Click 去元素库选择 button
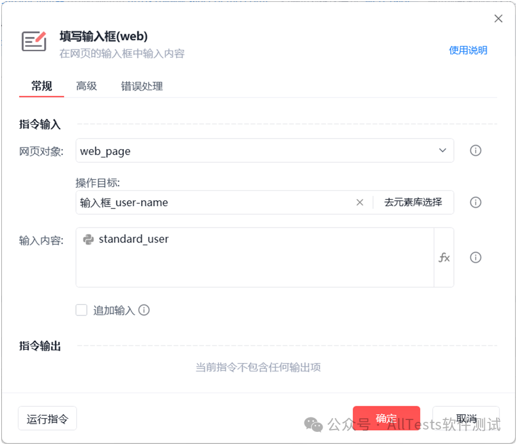 (413, 202)
